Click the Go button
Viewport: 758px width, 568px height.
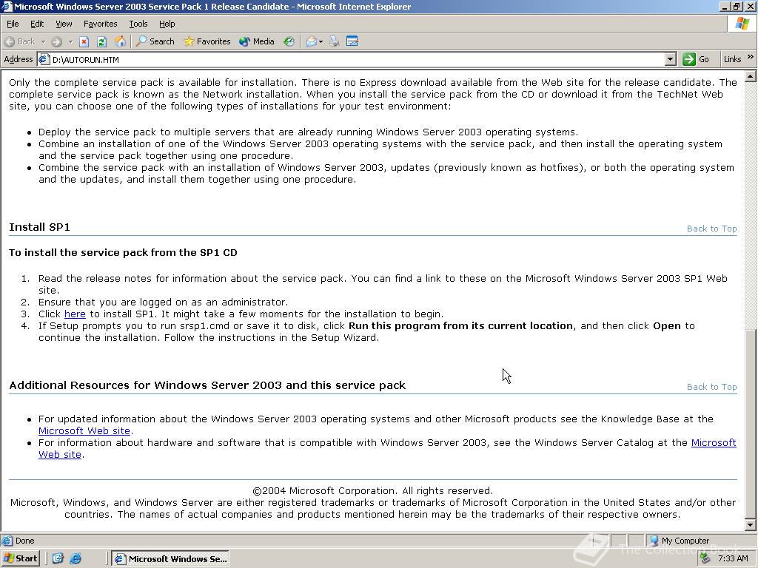pyautogui.click(x=696, y=59)
